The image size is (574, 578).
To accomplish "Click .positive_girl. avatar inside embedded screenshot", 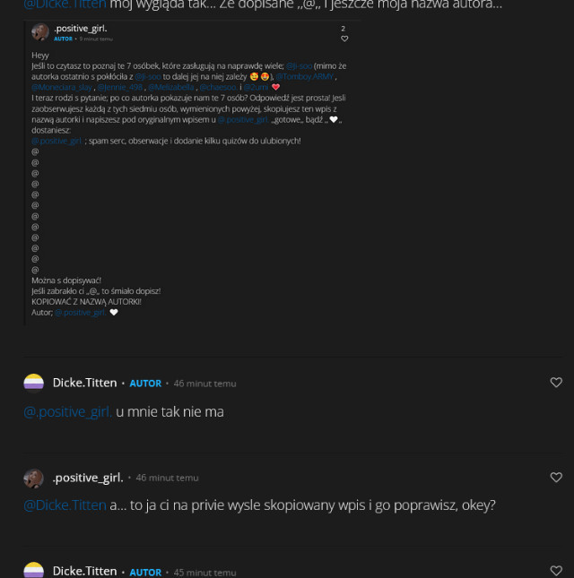I will tap(40, 32).
